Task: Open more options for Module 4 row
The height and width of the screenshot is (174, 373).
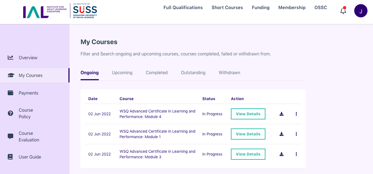Action: [x=296, y=114]
